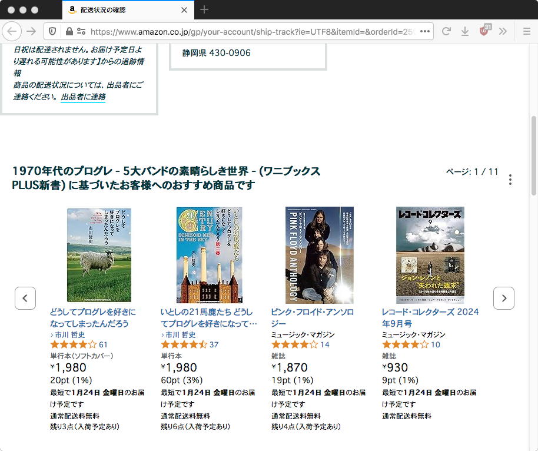Open title いとしの21馬鹿たち

[208, 318]
